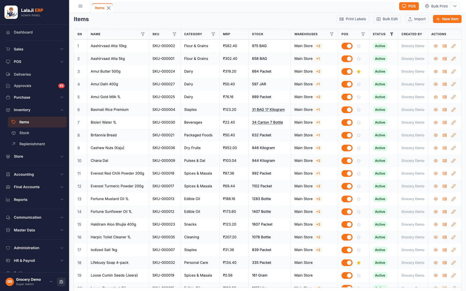Open POS column filter icon

(363, 34)
